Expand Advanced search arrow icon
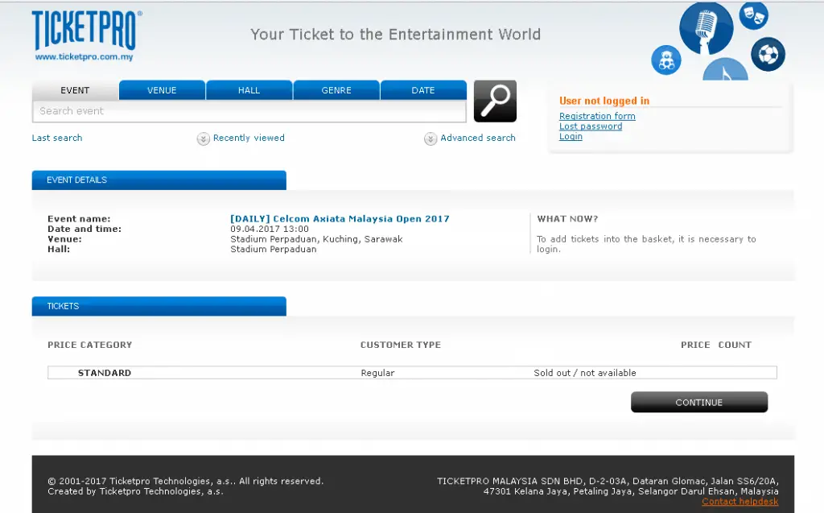 click(x=431, y=139)
